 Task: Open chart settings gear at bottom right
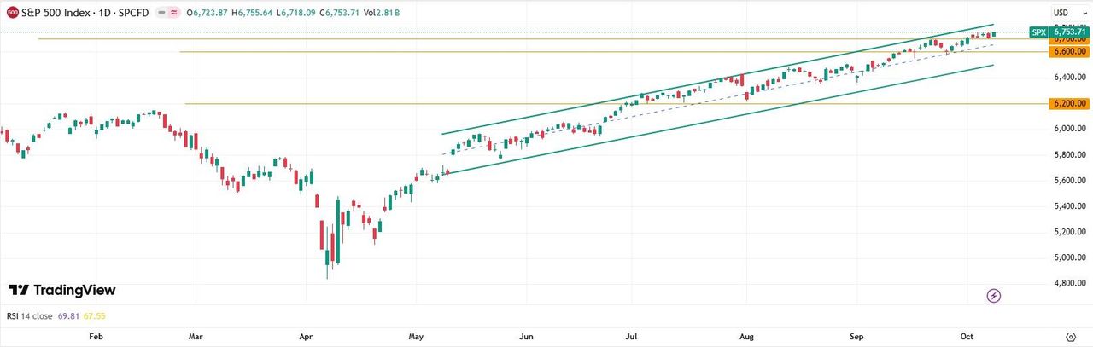pos(1070,337)
